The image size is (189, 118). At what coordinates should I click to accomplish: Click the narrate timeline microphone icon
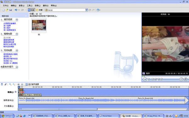click(x=5, y=84)
